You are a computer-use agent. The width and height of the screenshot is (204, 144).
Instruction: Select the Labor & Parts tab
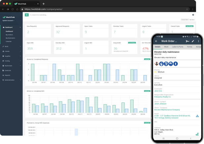coord(178,47)
